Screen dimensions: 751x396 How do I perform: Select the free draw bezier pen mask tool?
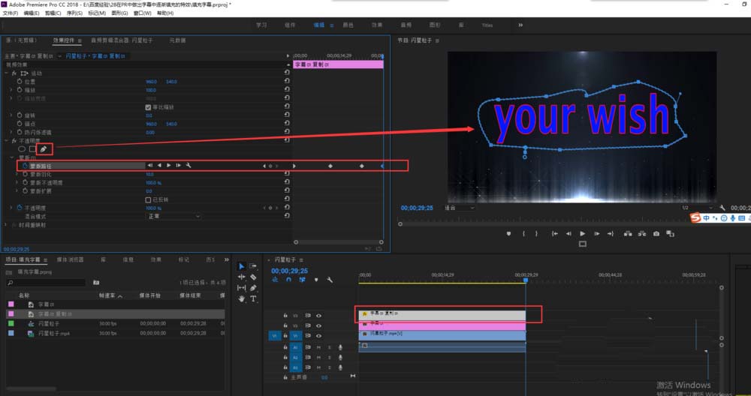[43, 149]
